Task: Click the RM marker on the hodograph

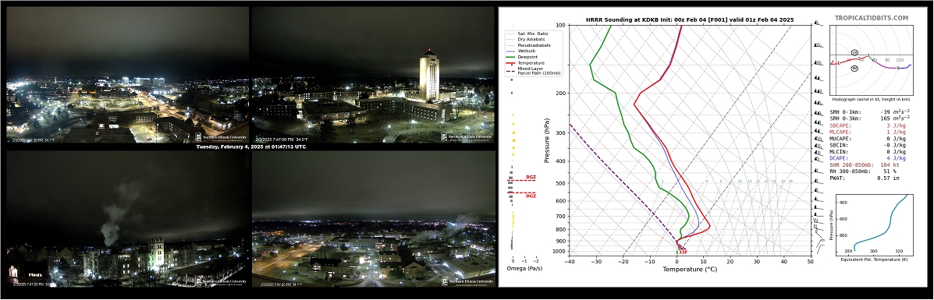Action: click(x=854, y=69)
